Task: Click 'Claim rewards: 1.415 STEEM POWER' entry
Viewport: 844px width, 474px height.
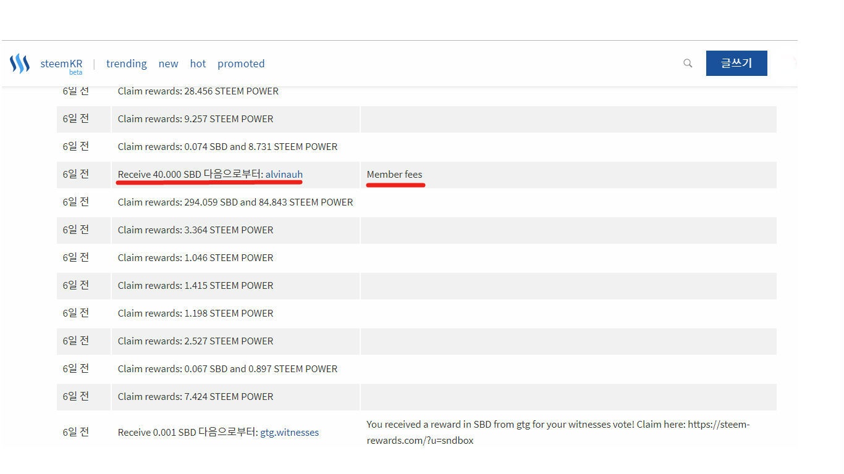Action: [x=196, y=286]
